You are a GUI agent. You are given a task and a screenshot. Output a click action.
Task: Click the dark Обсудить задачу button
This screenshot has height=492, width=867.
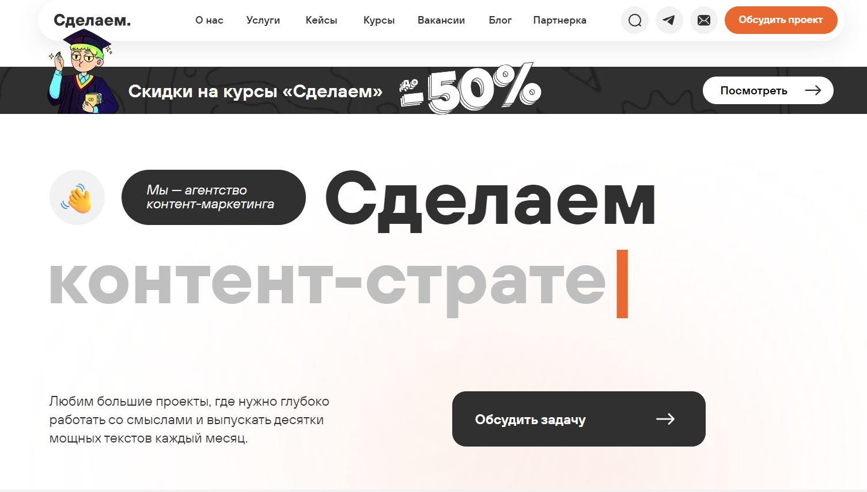point(579,419)
